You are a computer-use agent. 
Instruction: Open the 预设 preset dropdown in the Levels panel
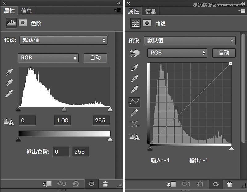point(63,40)
